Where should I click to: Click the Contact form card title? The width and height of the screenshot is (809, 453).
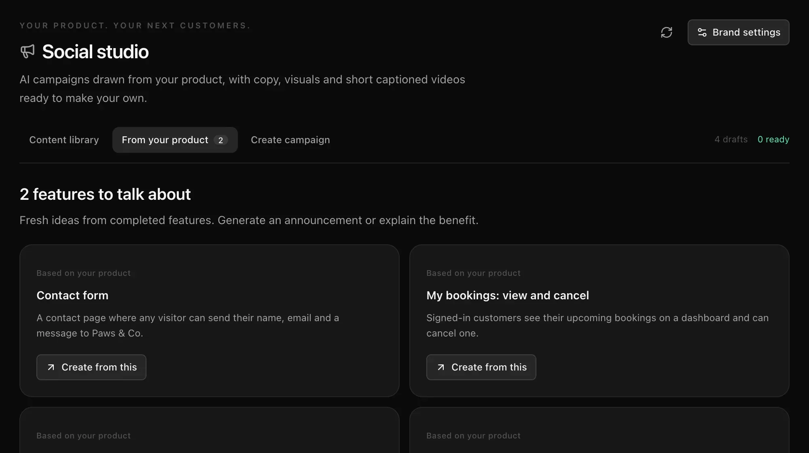click(72, 296)
